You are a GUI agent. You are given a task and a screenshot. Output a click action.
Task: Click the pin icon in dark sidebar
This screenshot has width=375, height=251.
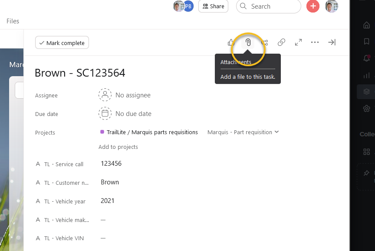coord(366,173)
